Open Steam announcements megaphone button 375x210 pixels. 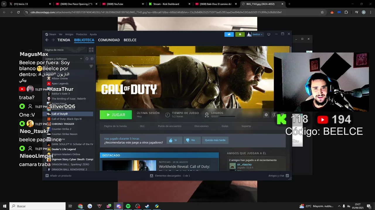229,34
